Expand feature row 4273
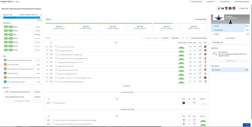252x127 pixels. pos(47,47)
